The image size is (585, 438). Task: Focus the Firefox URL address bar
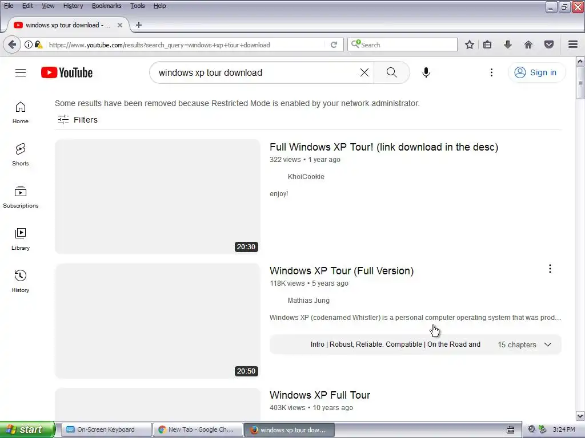click(187, 44)
